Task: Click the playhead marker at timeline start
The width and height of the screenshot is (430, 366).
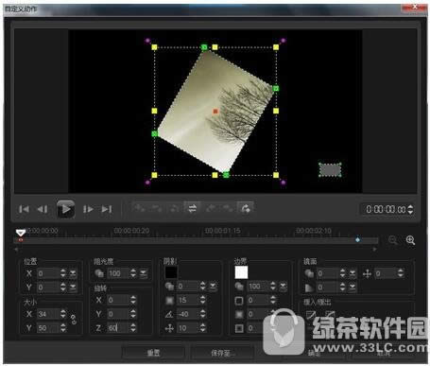Action: [21, 233]
